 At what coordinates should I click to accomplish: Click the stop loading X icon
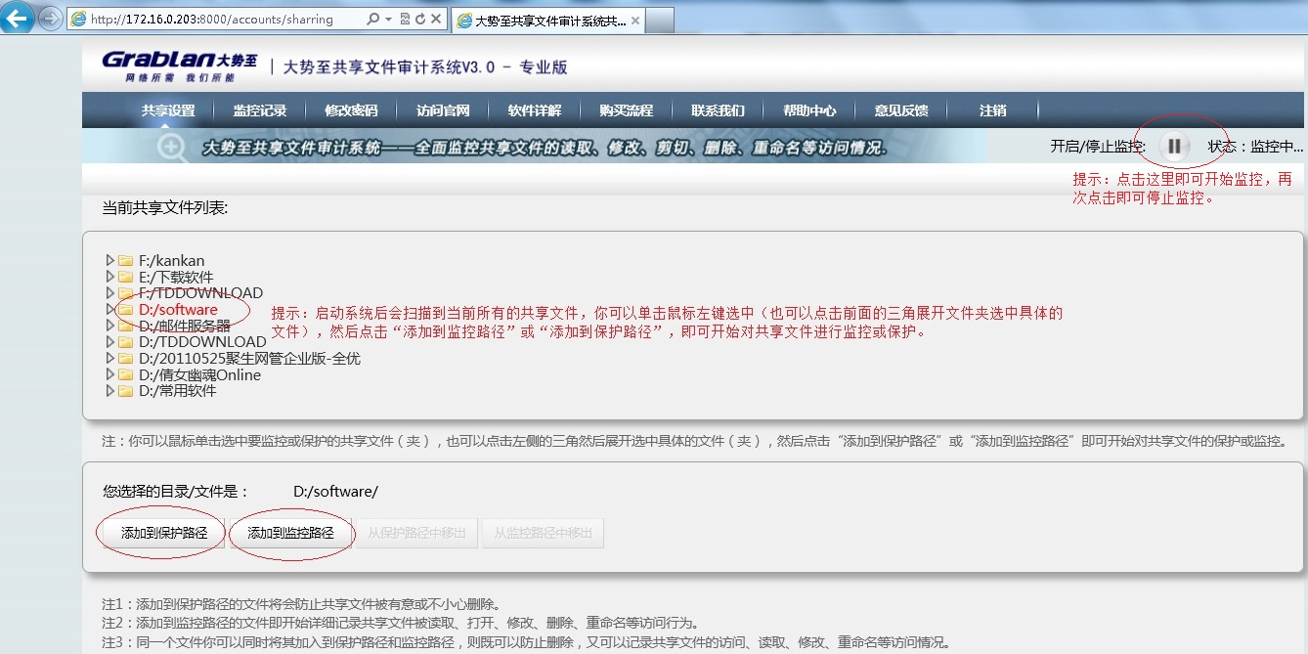(x=436, y=20)
